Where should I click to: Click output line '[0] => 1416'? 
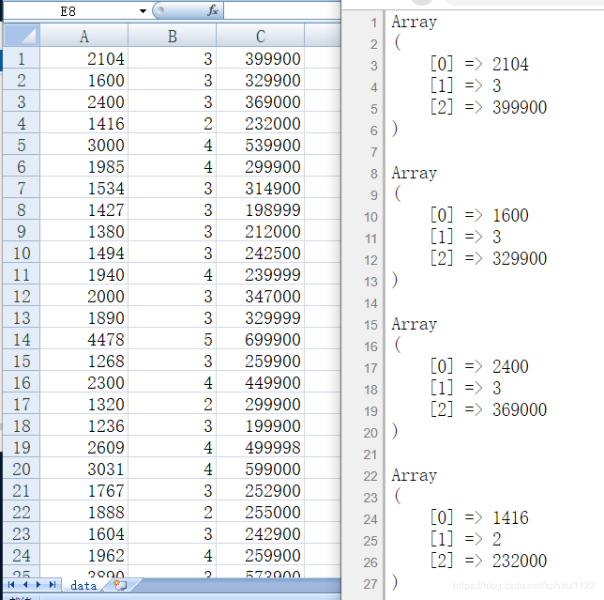pos(479,517)
